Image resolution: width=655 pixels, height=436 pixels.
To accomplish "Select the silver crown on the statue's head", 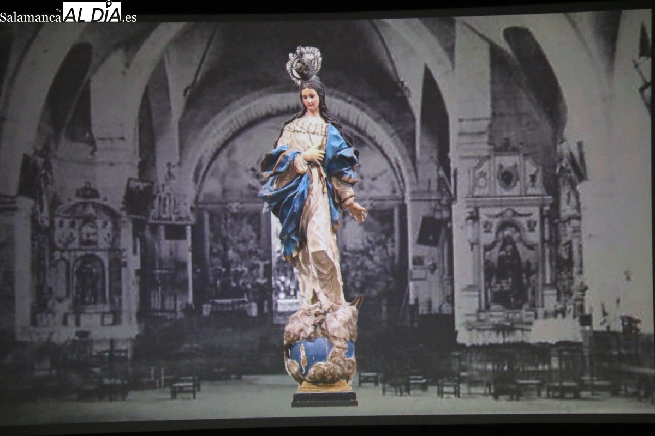I will pos(304,63).
